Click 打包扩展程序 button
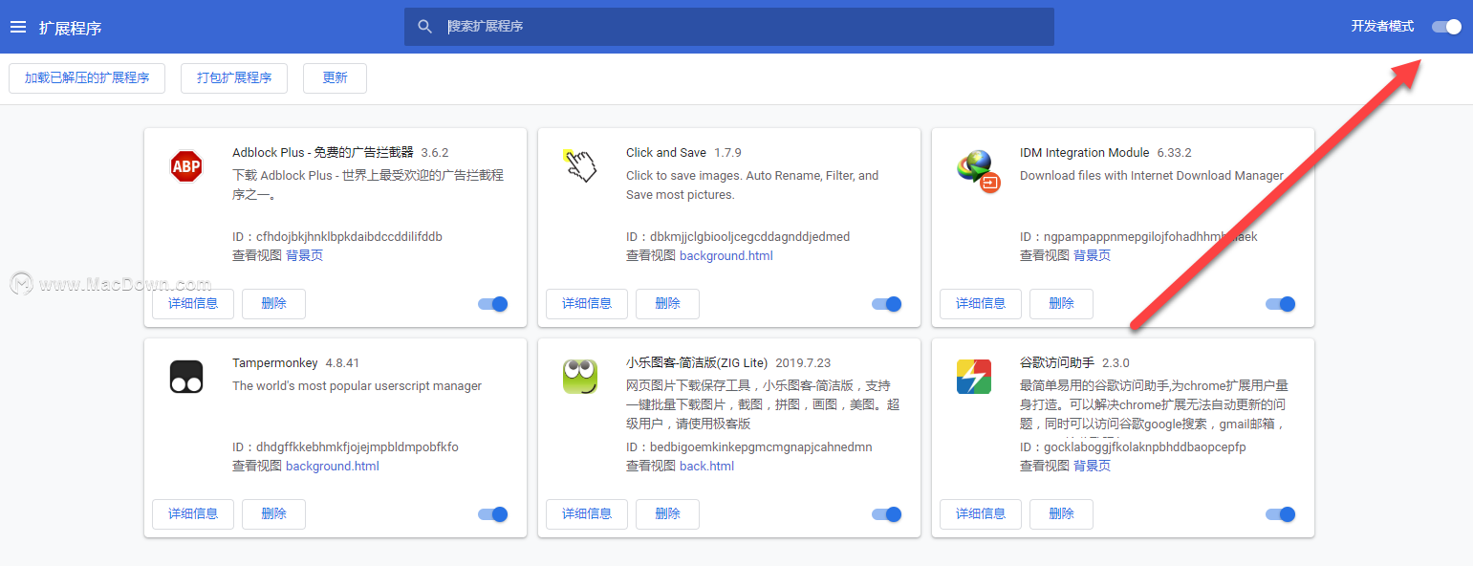1473x566 pixels. tap(234, 78)
